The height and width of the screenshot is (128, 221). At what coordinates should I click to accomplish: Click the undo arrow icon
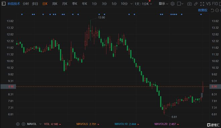pos(212,10)
